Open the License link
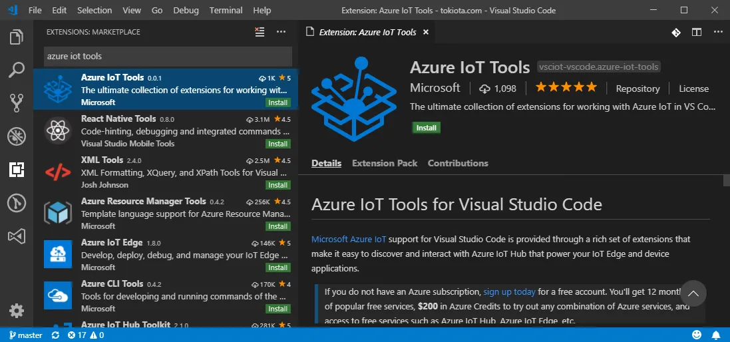 click(x=693, y=88)
